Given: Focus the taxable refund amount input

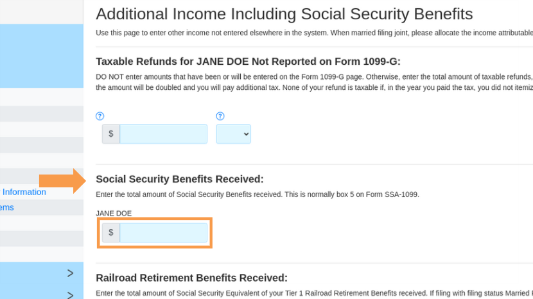Looking at the screenshot, I should 164,134.
